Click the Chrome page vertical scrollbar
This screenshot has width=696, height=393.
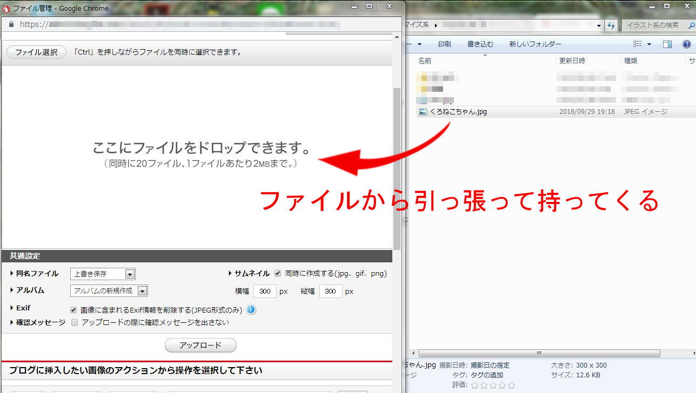coord(397,168)
